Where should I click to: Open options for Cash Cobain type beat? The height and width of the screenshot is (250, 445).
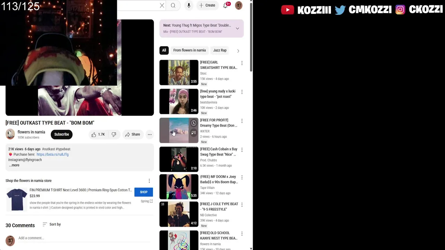(242, 150)
